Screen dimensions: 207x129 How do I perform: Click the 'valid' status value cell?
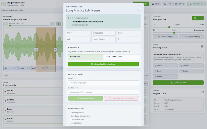[78, 39]
